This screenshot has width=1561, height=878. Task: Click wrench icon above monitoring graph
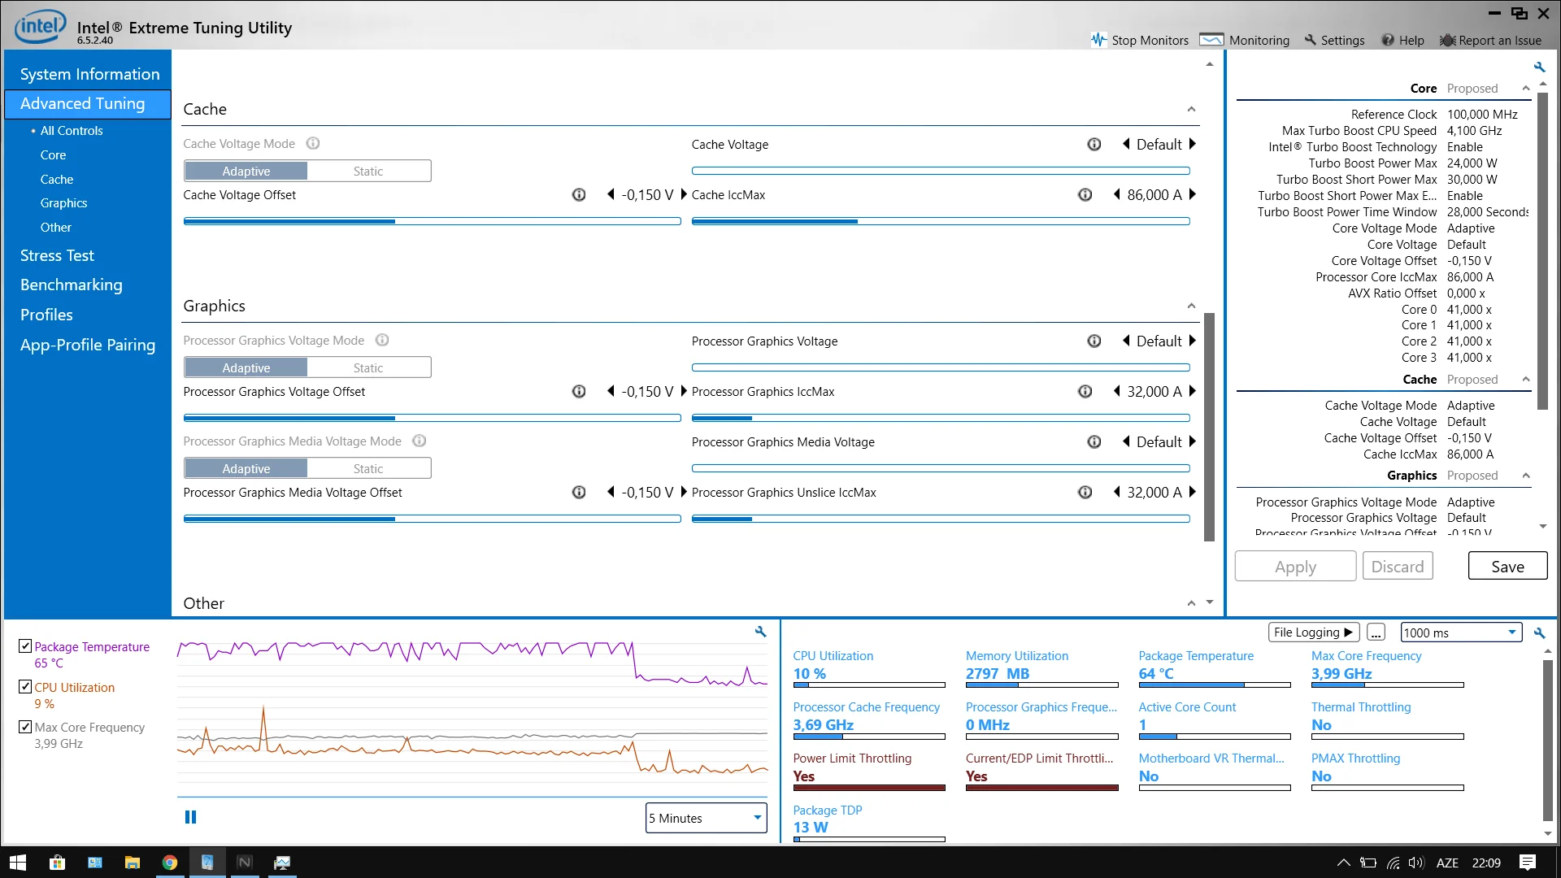pos(760,632)
